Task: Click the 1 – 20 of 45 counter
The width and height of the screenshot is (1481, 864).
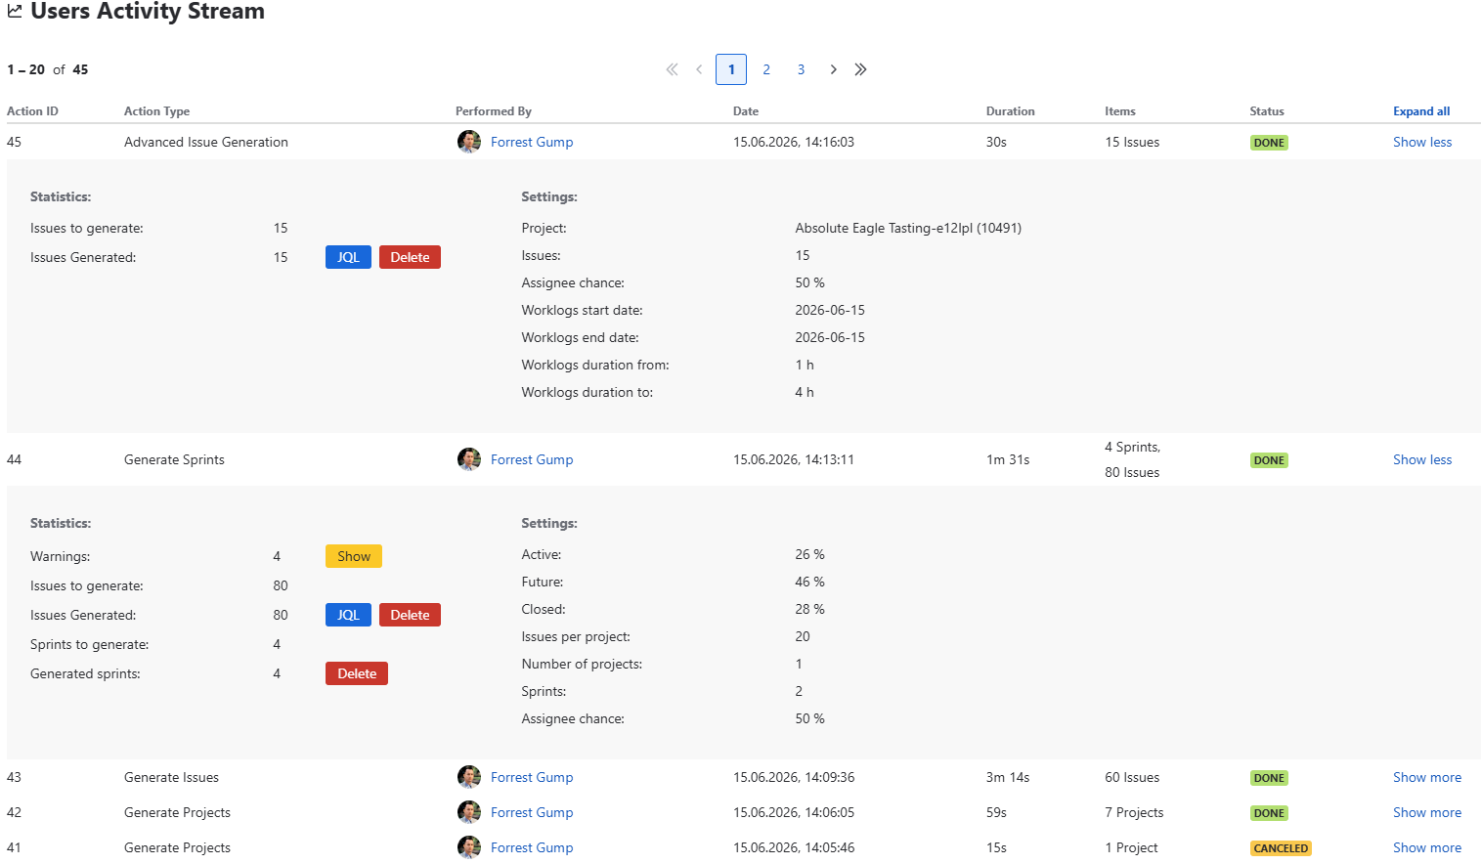Action: (47, 69)
